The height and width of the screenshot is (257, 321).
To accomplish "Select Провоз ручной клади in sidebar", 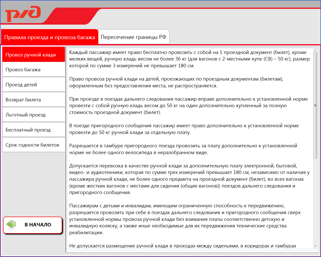I will [x=34, y=54].
